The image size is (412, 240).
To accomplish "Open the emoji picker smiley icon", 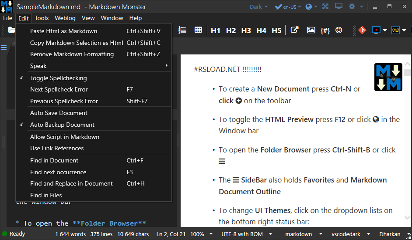I will point(339,30).
